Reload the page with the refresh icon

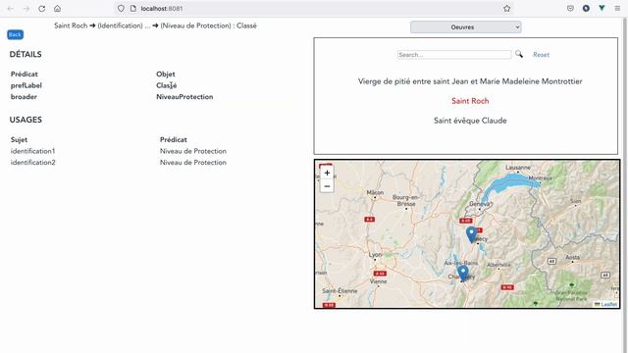(x=41, y=9)
